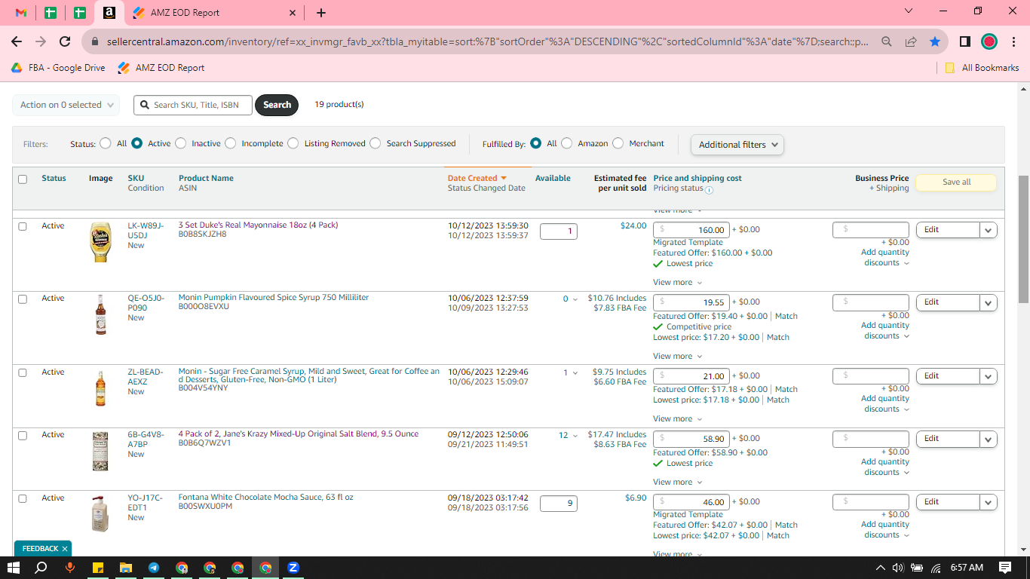Click the price field showing 19.55
The image size is (1030, 579).
[x=691, y=302]
